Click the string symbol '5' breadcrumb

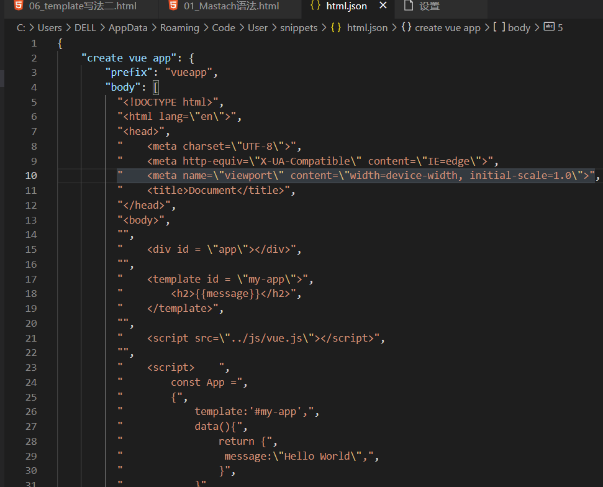560,28
